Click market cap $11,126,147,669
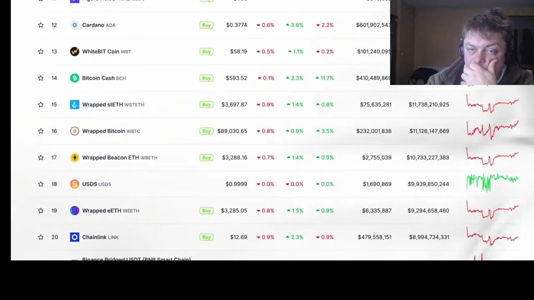534x300 pixels. tap(429, 131)
